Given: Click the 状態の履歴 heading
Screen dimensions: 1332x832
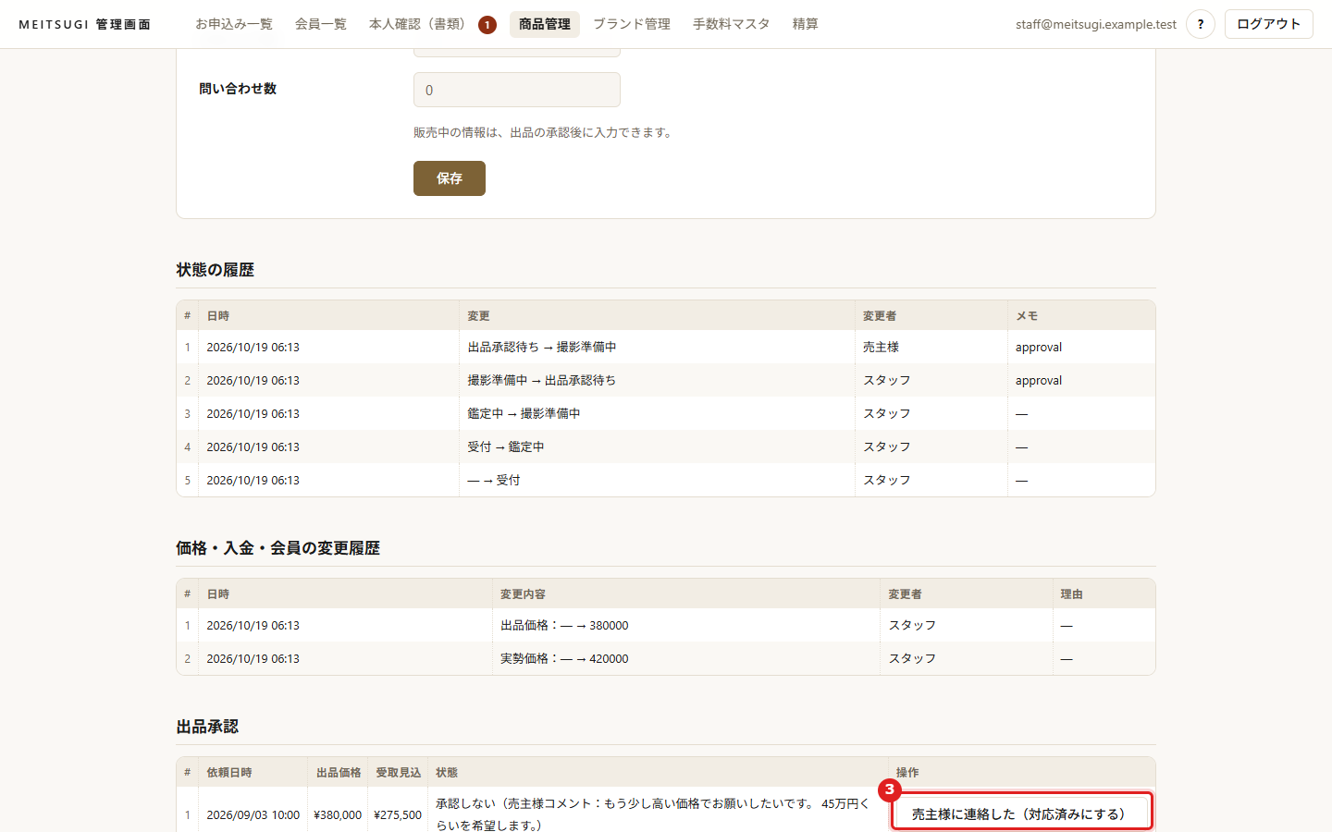Looking at the screenshot, I should click(216, 270).
